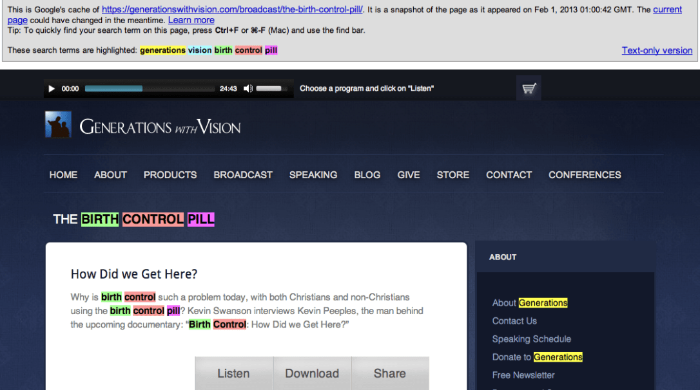Play the audio broadcast
Screen dimensions: 700x390
(52, 88)
